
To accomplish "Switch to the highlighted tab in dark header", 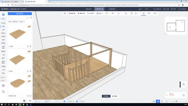I will [x=99, y=9].
